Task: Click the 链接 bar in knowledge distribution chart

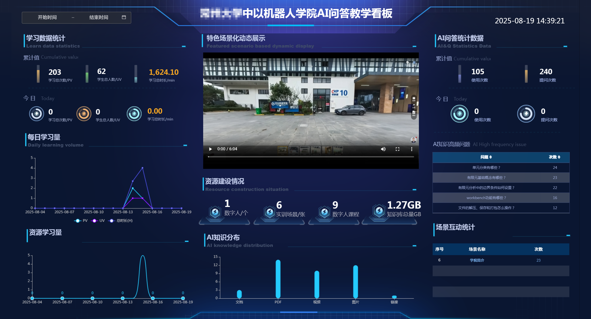Action: (x=394, y=297)
